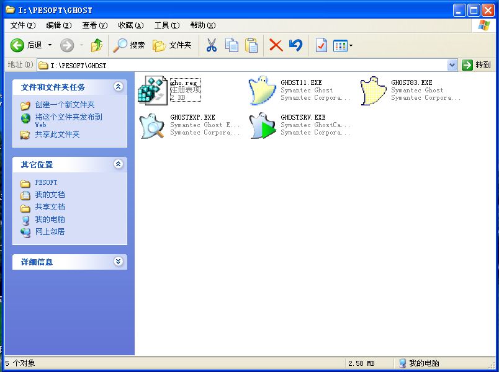Open the Views grid dropdown
This screenshot has width=499, height=372.
[343, 45]
